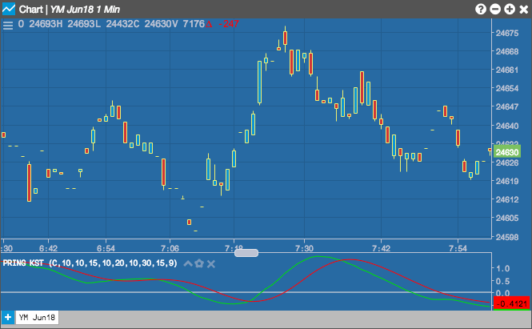
Task: Click the 7:42 time axis label
Action: pos(381,248)
